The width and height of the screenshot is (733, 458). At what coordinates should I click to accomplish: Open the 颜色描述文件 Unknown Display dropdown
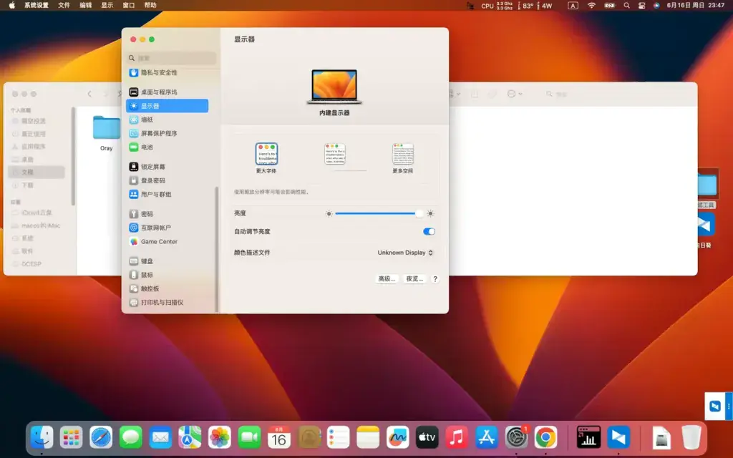tap(405, 253)
